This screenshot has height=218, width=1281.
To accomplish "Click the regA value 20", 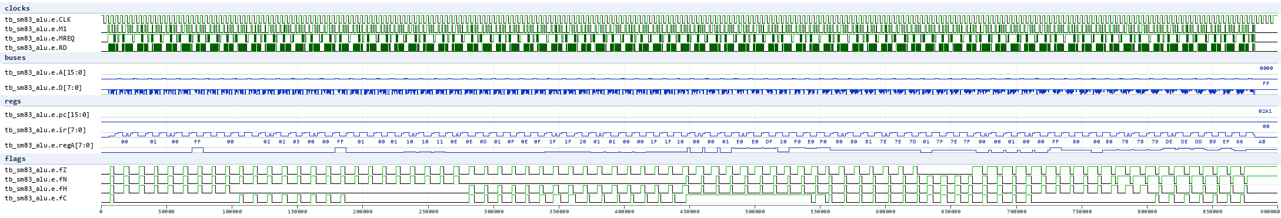I will [x=582, y=142].
